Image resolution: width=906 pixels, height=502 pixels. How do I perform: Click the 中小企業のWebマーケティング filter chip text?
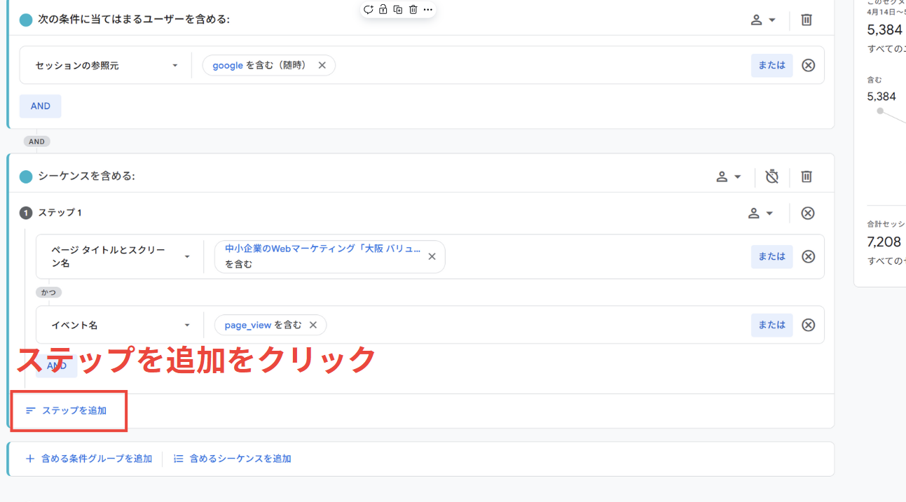pyautogui.click(x=323, y=249)
